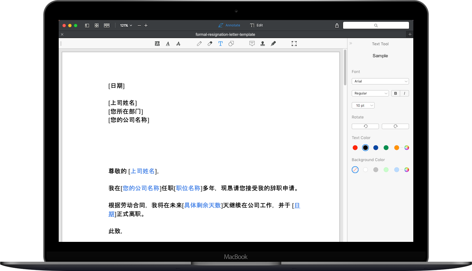Click blue 您的公司名称 in the paragraph
Viewport: 472px width, 271px height.
pyautogui.click(x=141, y=188)
